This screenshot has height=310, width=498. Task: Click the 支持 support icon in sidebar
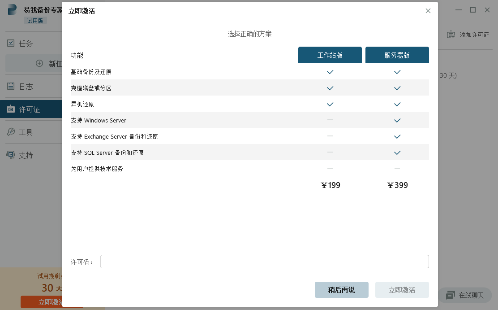pyautogui.click(x=11, y=155)
